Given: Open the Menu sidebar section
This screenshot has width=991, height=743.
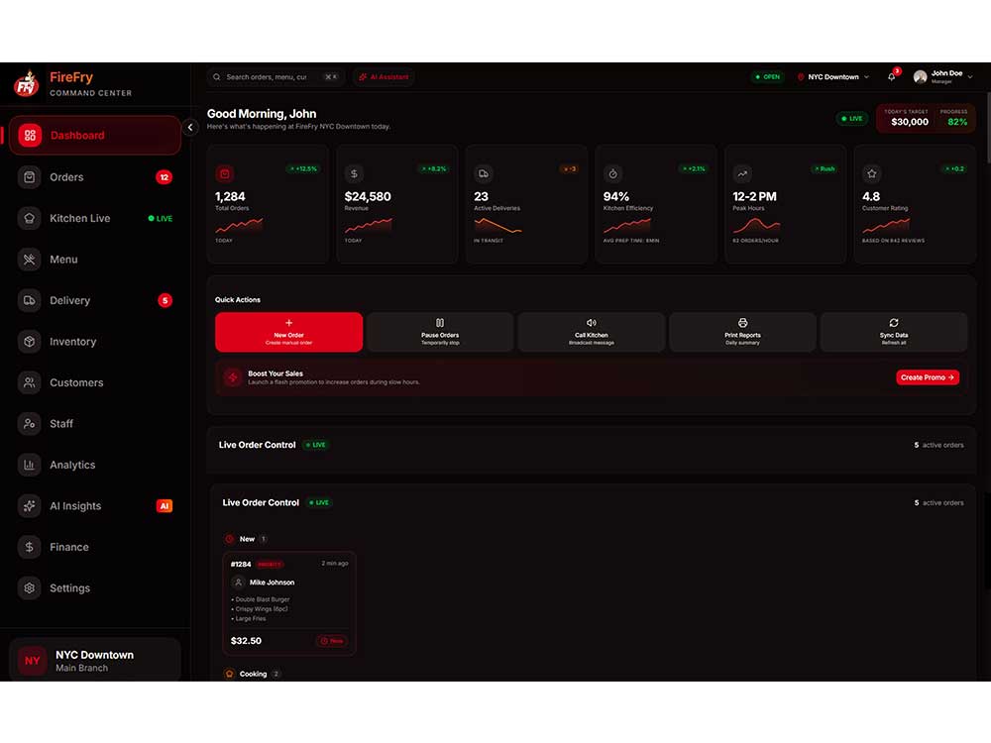Looking at the screenshot, I should (95, 259).
